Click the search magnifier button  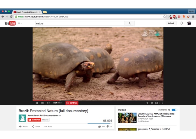click(x=130, y=23)
